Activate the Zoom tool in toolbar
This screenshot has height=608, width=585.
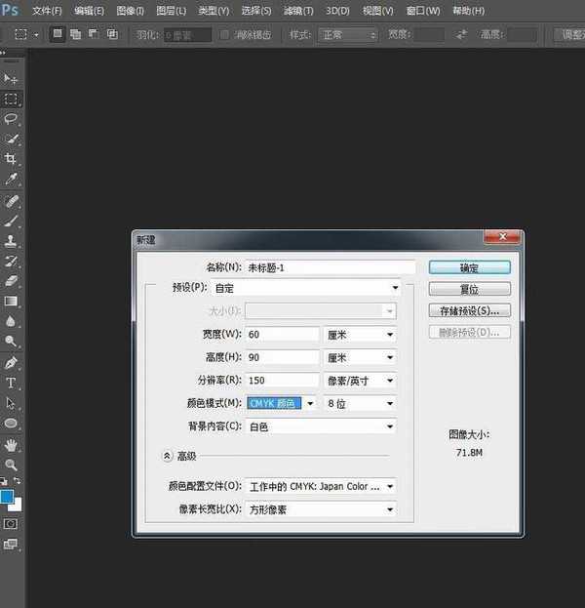click(x=12, y=466)
